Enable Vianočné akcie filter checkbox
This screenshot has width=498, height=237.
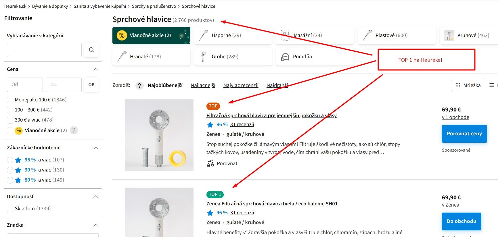(x=10, y=131)
